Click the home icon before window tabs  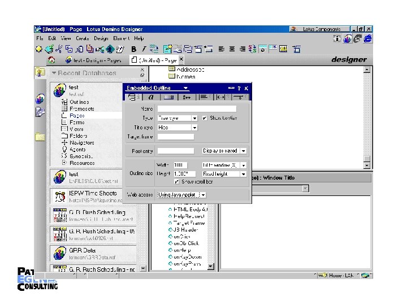point(51,60)
